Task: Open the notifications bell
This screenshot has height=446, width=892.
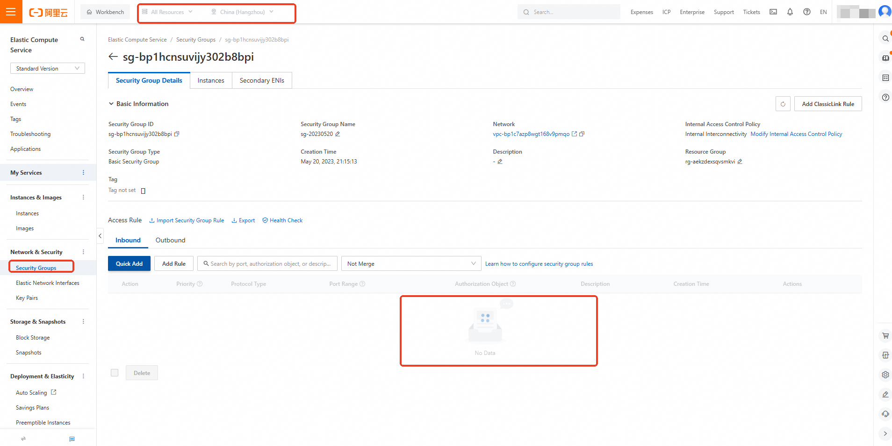Action: pyautogui.click(x=790, y=12)
